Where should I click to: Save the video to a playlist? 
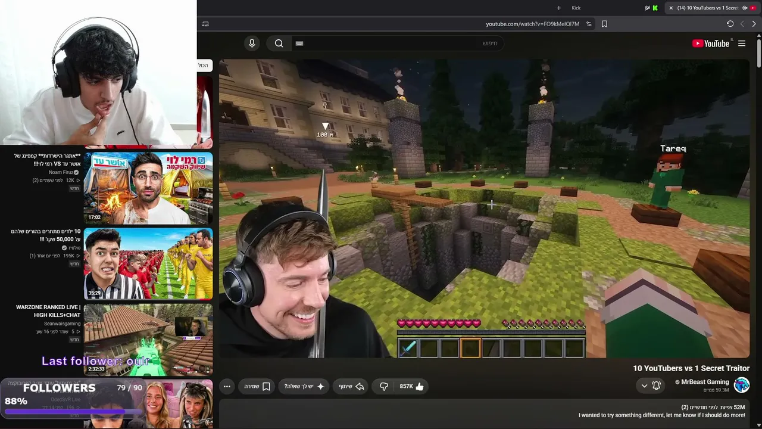(257, 386)
